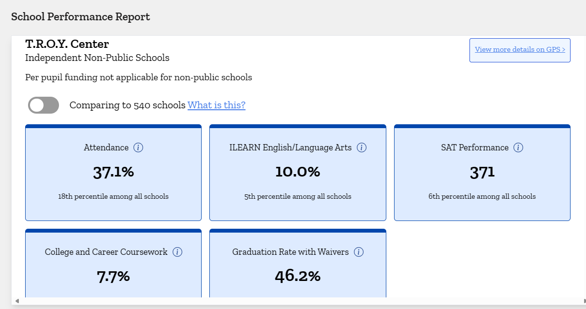The width and height of the screenshot is (586, 309).
Task: Open info for ILEARN English/Language Arts
Action: (361, 147)
